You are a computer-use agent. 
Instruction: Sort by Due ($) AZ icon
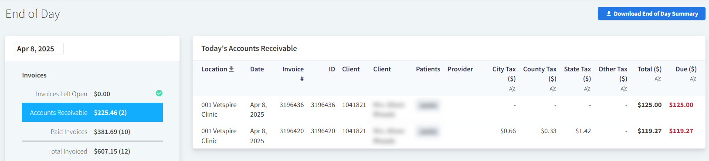[x=693, y=79]
